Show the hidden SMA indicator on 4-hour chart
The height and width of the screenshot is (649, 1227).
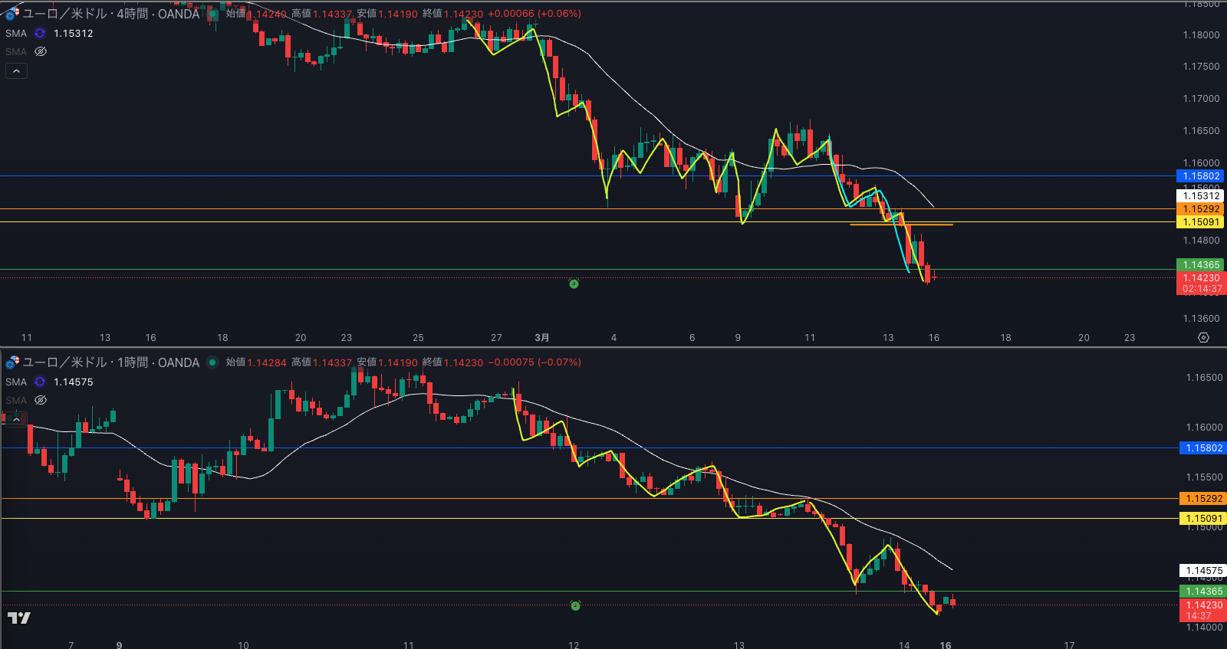[x=41, y=52]
